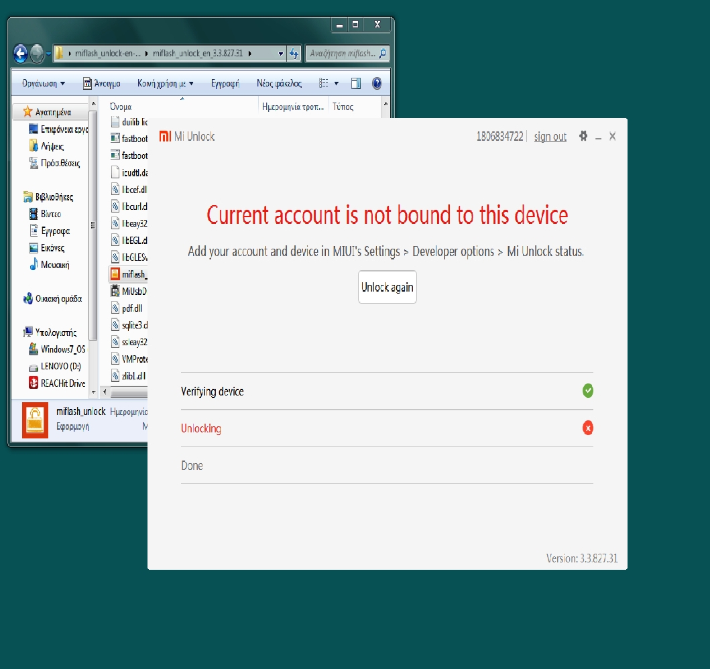Select the libGLESv file

(129, 257)
